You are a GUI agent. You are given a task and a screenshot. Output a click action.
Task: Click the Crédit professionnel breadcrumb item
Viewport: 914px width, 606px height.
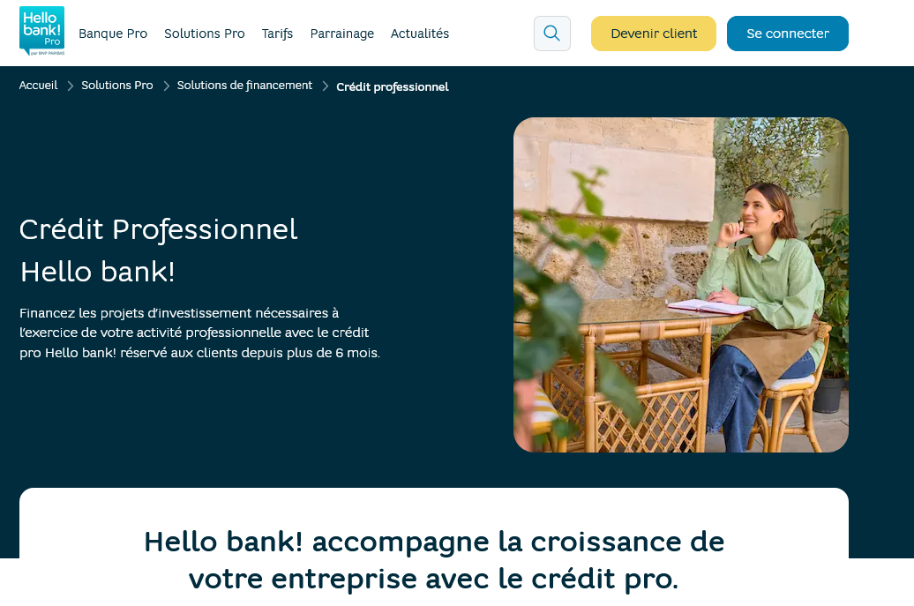(x=393, y=86)
